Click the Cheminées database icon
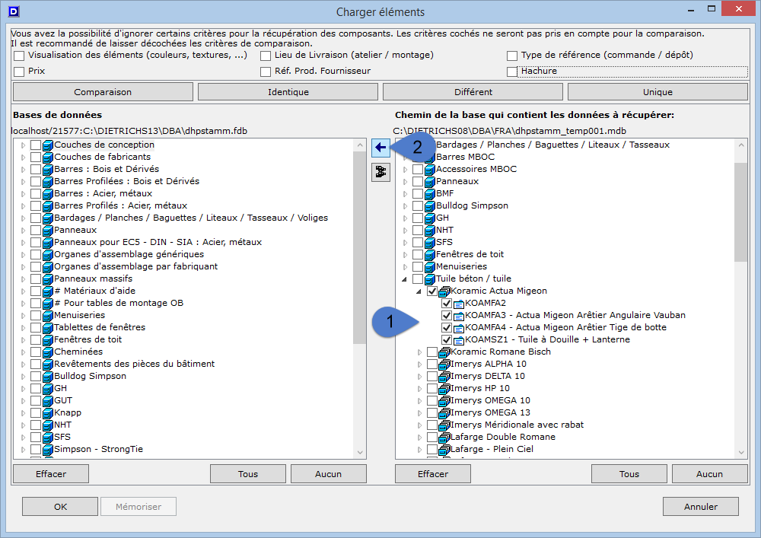This screenshot has width=761, height=538. pos(48,352)
